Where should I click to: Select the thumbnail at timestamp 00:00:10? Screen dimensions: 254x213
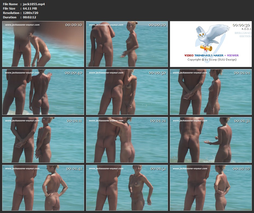tap(43, 44)
